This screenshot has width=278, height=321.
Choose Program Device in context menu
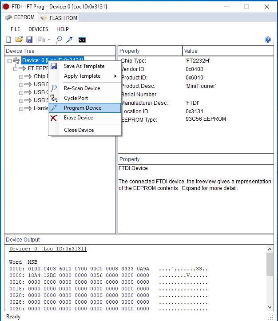coord(85,108)
